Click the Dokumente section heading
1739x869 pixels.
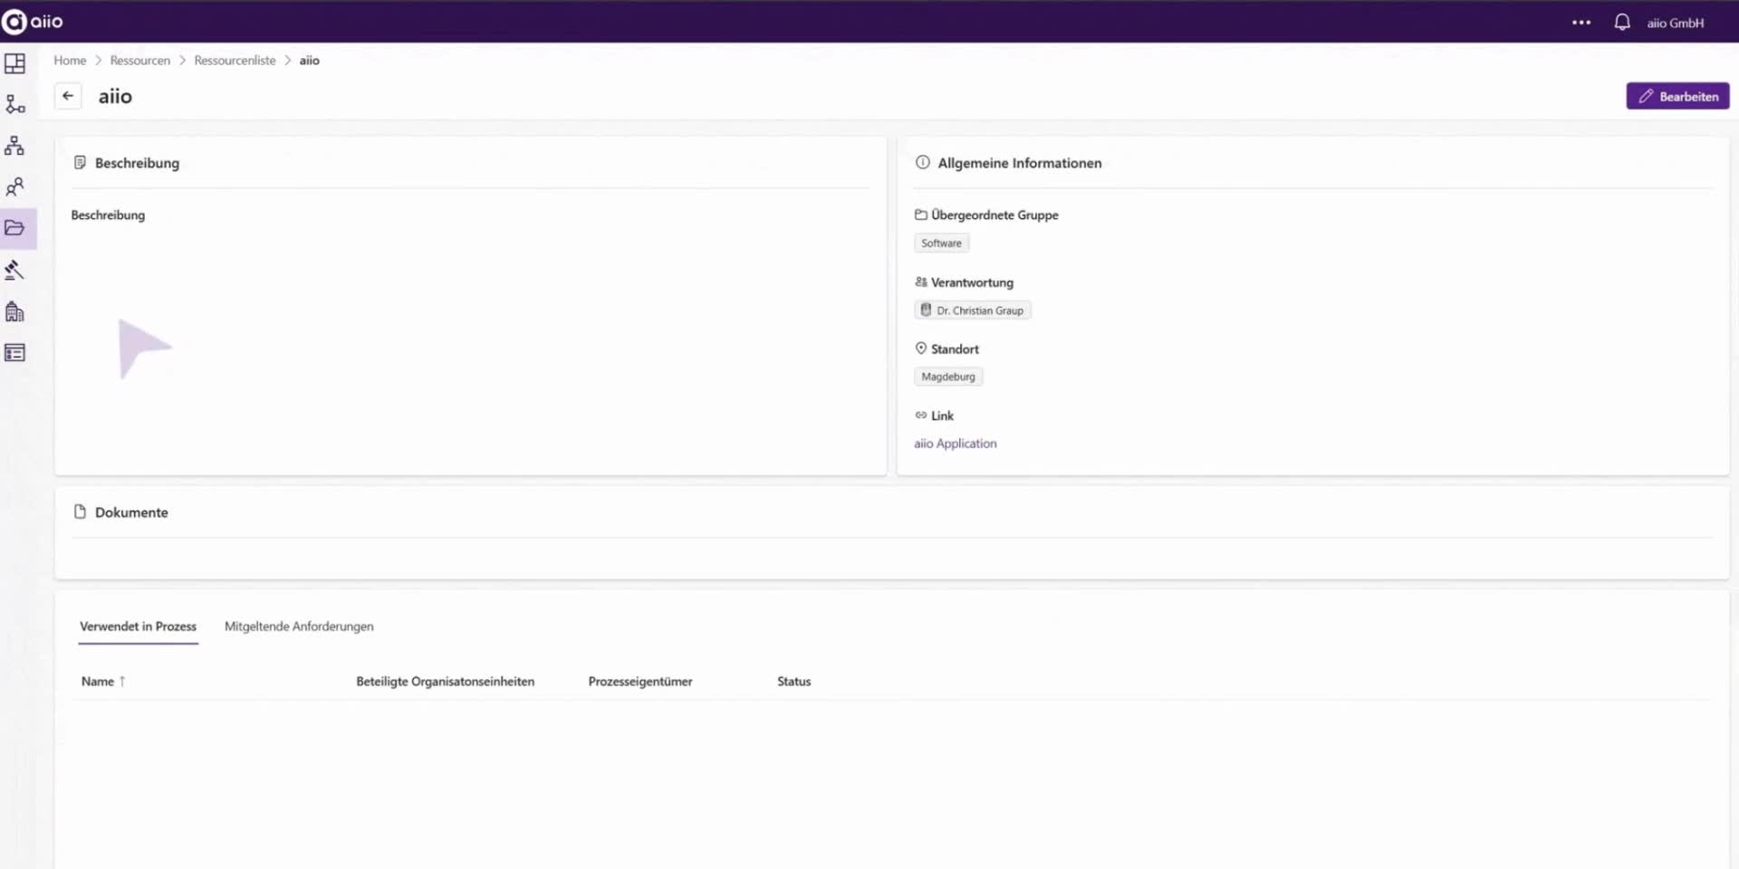point(131,512)
